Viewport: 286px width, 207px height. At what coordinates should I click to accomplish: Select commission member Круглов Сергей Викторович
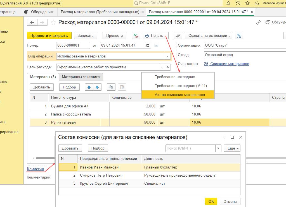(149, 184)
